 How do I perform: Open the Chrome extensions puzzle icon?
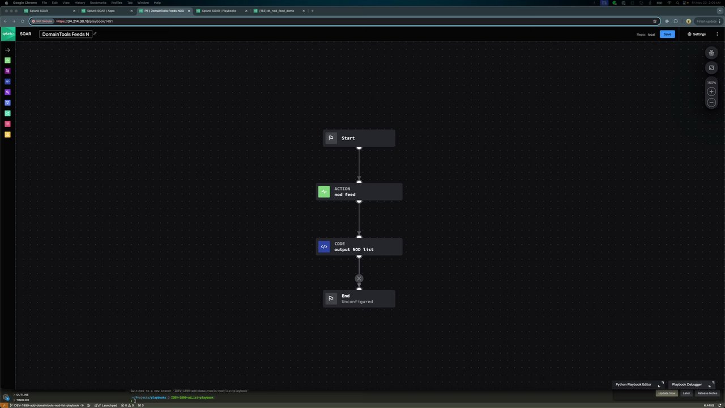[x=676, y=21]
